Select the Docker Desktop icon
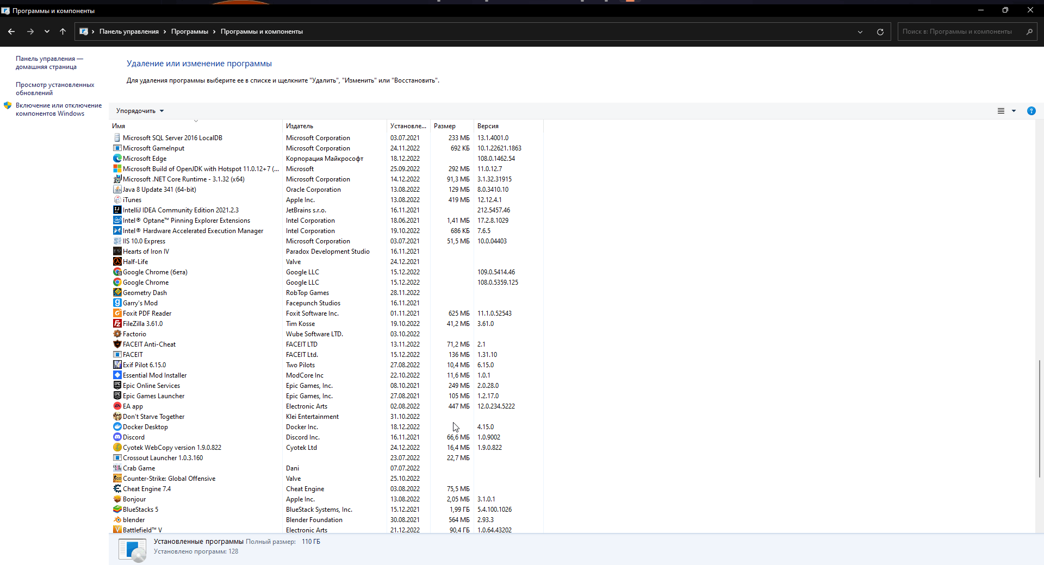The image size is (1044, 565). click(117, 427)
